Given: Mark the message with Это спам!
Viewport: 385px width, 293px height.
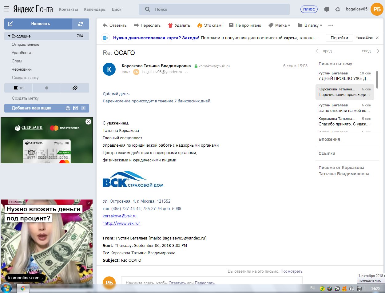Looking at the screenshot, I should point(210,25).
